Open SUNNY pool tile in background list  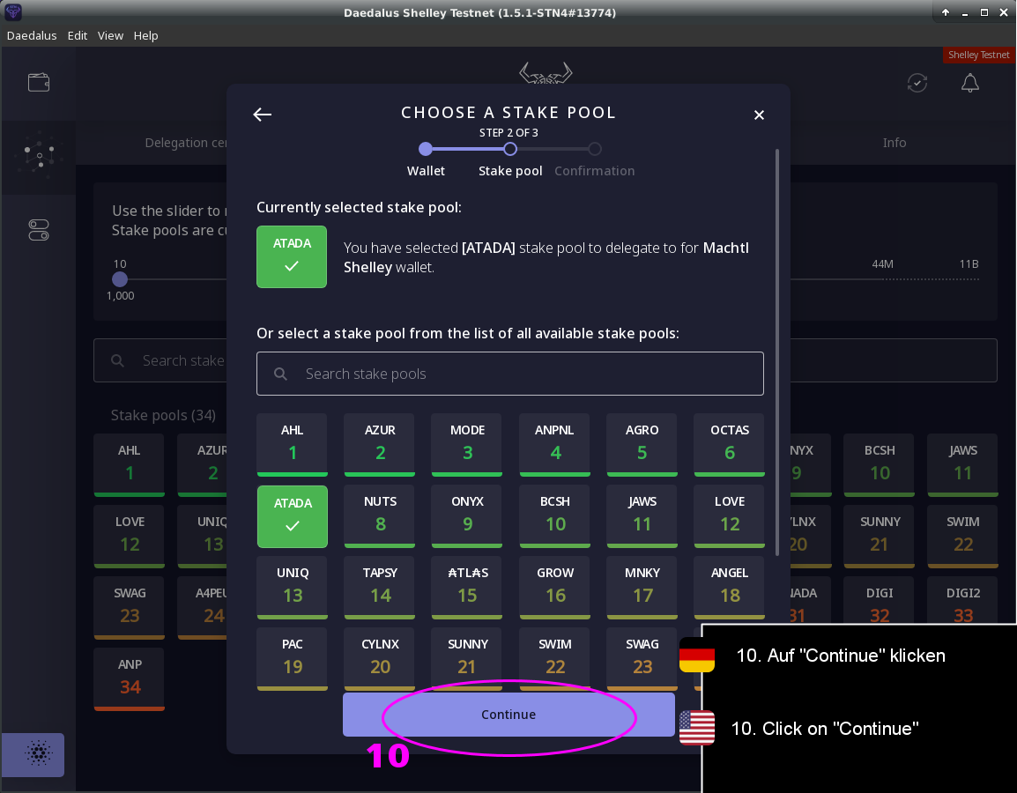(879, 537)
